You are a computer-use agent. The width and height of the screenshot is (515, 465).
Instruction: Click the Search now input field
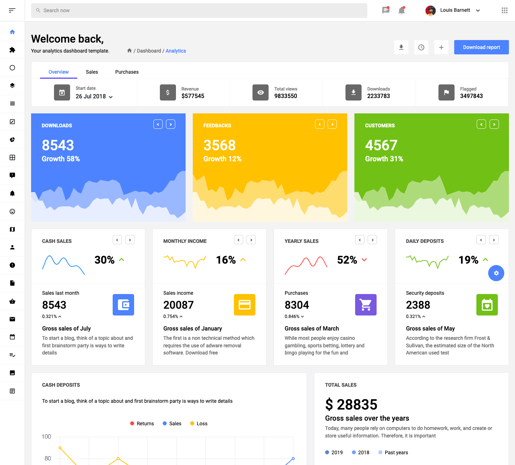coord(199,10)
